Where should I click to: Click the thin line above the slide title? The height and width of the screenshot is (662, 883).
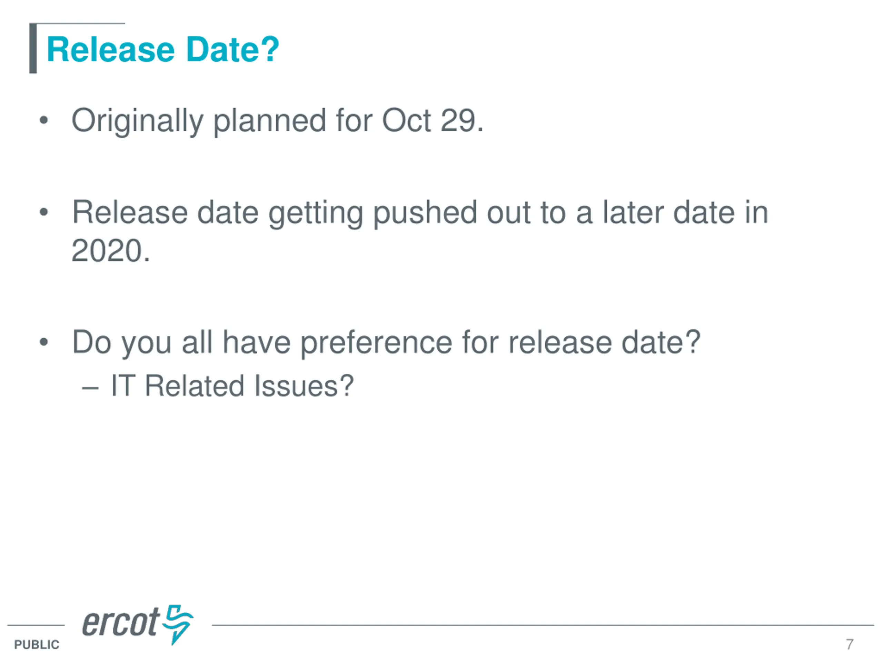(x=80, y=23)
